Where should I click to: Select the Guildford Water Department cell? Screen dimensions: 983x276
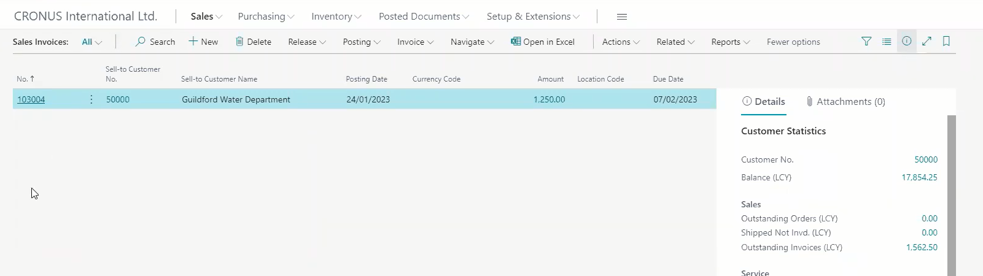click(x=236, y=99)
